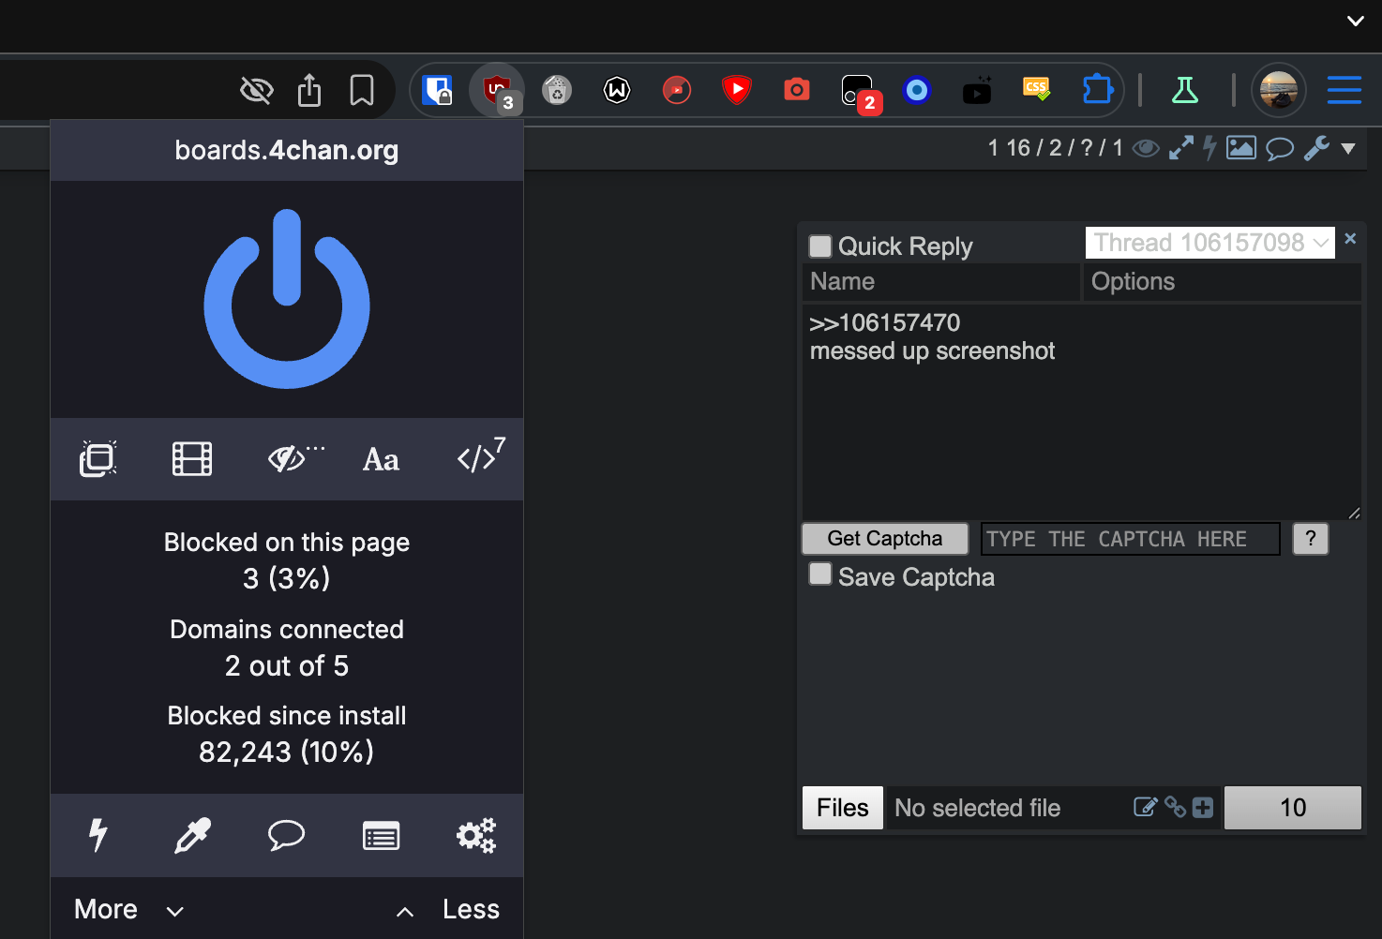The height and width of the screenshot is (939, 1382).
Task: Bookmark this page icon
Action: pyautogui.click(x=362, y=91)
